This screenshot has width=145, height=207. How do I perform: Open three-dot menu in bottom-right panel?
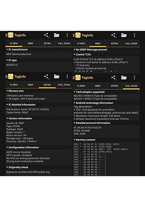click(134, 78)
